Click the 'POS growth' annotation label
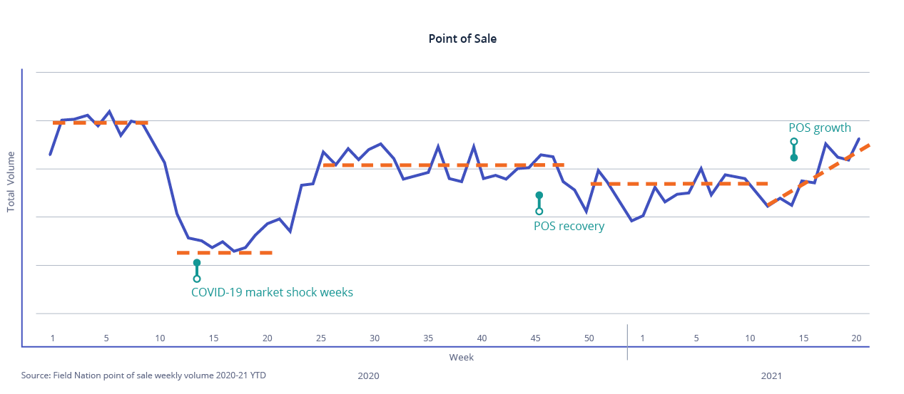 tap(819, 128)
